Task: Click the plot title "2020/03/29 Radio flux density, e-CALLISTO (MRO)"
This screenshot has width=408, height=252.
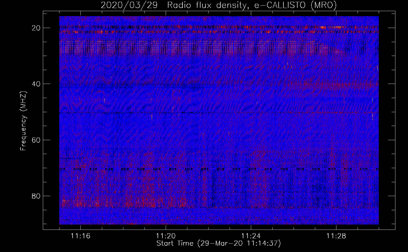Action: point(219,5)
